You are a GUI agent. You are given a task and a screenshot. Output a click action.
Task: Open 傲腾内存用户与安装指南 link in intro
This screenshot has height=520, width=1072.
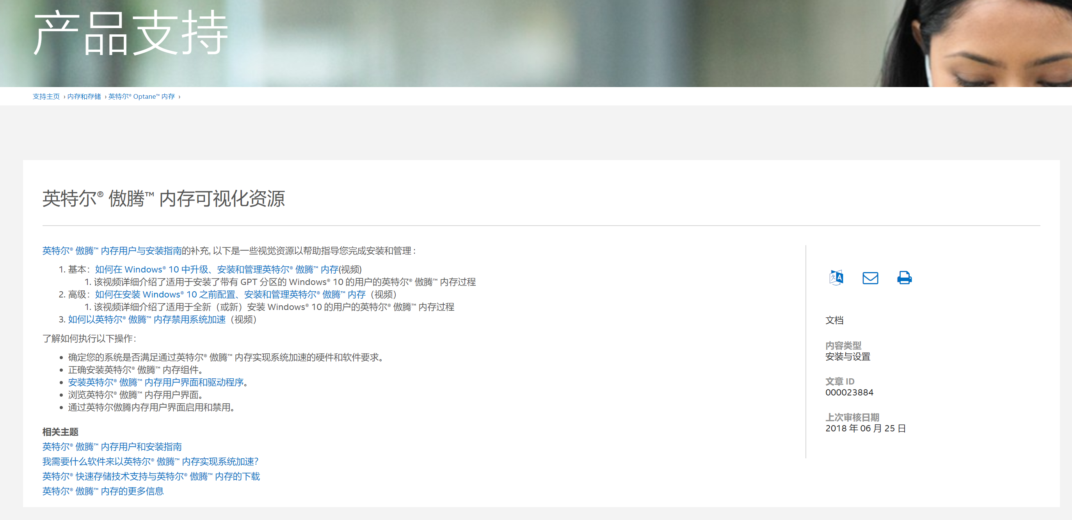click(112, 251)
